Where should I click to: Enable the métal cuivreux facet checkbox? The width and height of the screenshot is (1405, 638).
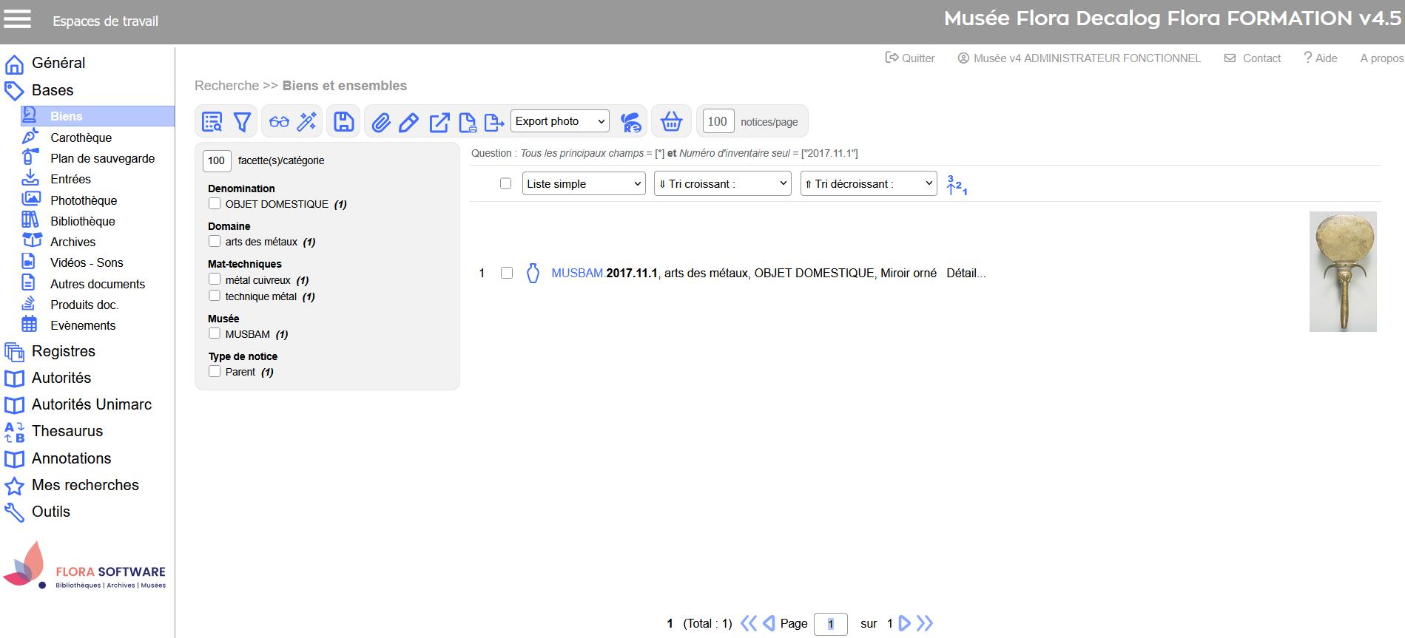click(x=215, y=279)
